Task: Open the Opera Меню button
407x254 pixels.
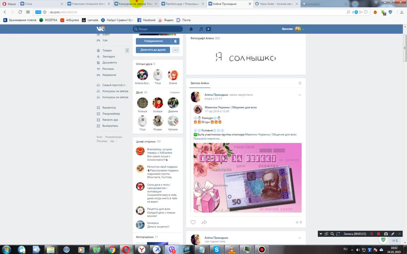Action: (x=9, y=4)
